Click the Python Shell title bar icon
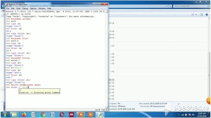This screenshot has height=118, width=211. click(x=7, y=5)
